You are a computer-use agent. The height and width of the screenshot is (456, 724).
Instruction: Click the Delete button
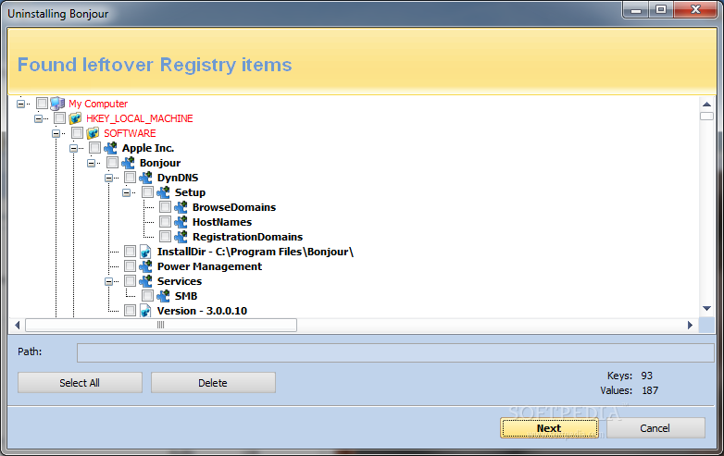(213, 383)
